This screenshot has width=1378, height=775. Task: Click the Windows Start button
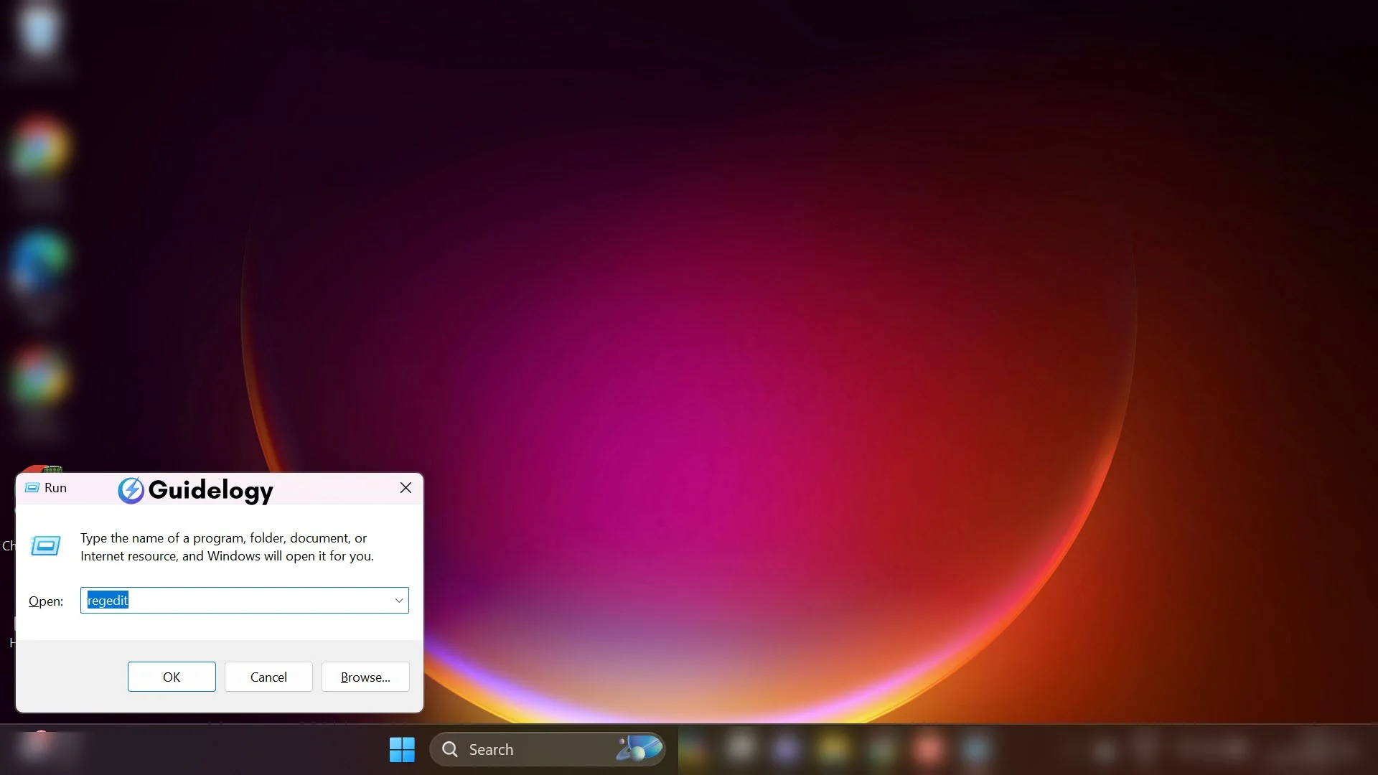[x=401, y=748]
